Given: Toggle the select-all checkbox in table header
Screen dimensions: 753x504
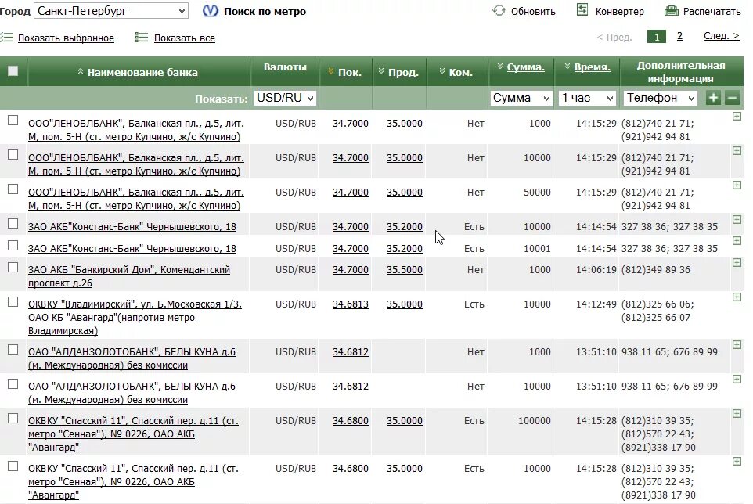Looking at the screenshot, I should (x=13, y=71).
